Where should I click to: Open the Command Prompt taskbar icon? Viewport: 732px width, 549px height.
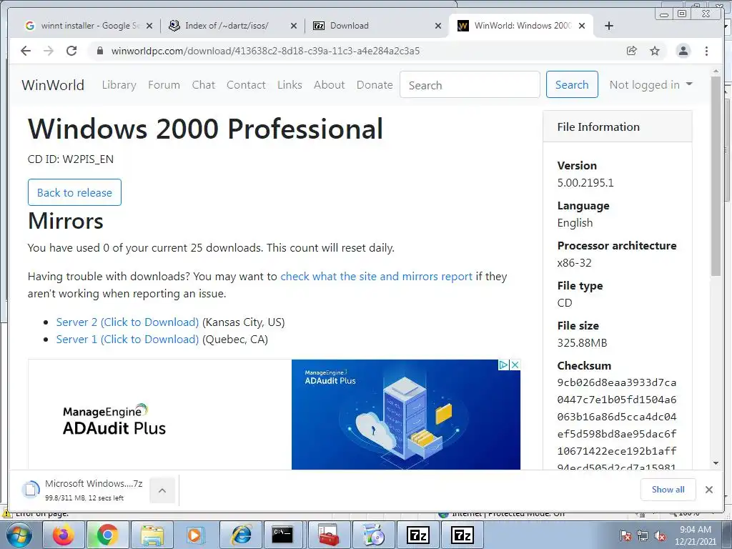(283, 535)
